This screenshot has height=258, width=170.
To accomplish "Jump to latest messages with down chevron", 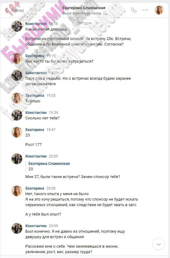I will coord(159,244).
